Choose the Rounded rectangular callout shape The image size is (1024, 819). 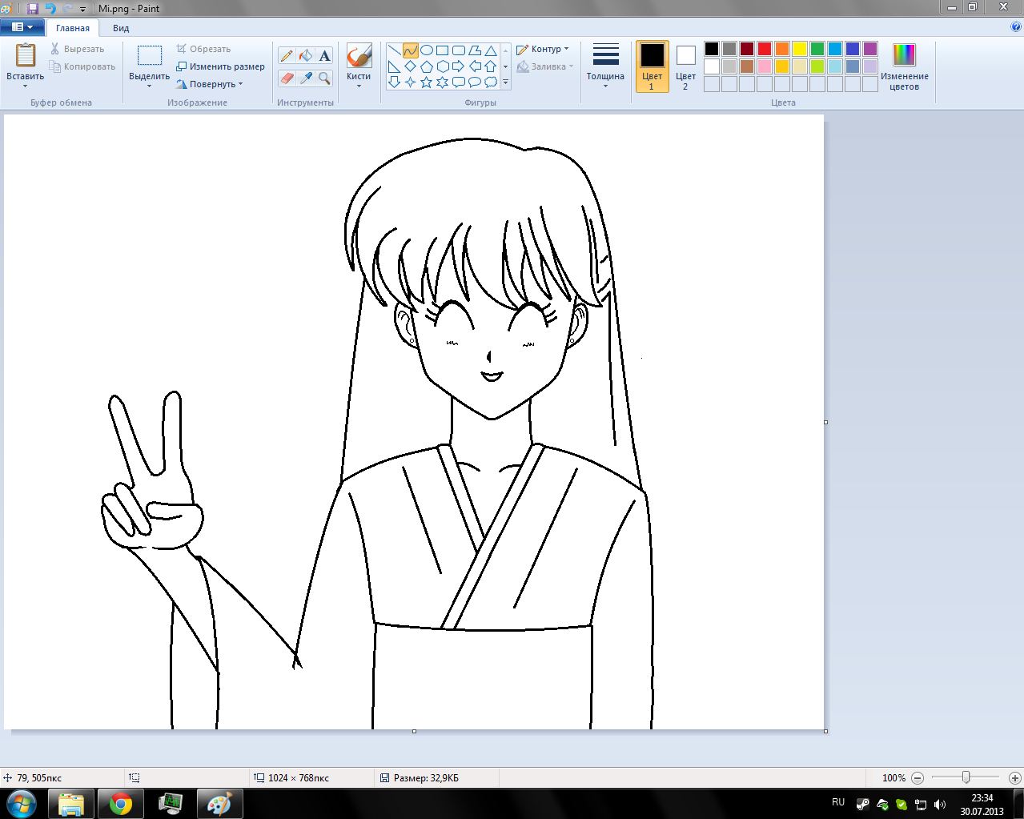[459, 82]
